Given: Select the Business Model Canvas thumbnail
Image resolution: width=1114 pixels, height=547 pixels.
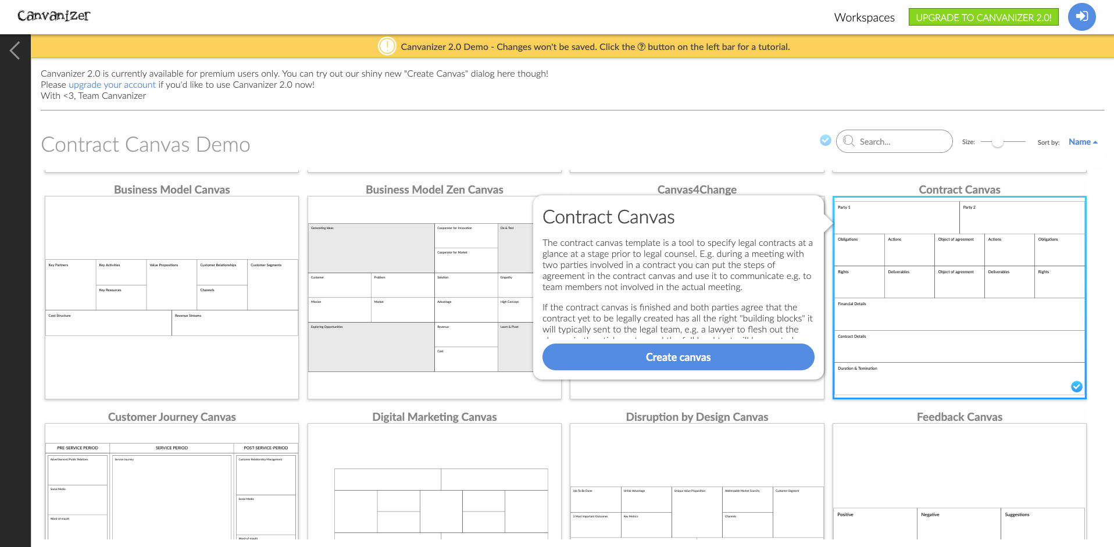Looking at the screenshot, I should pyautogui.click(x=172, y=297).
